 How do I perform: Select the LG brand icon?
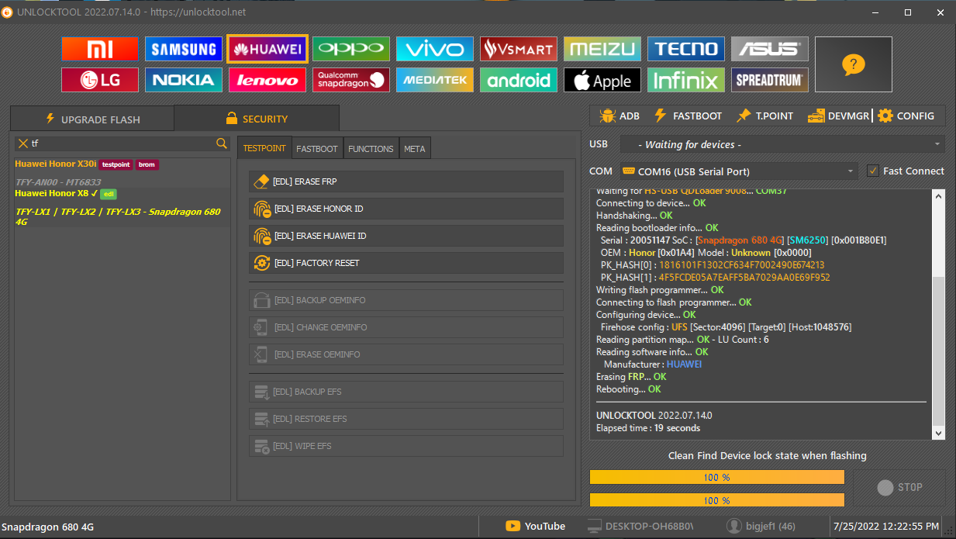(100, 80)
